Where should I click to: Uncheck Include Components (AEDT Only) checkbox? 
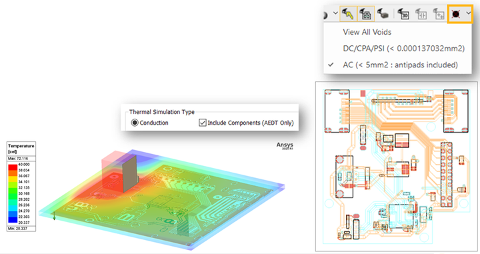pos(203,123)
